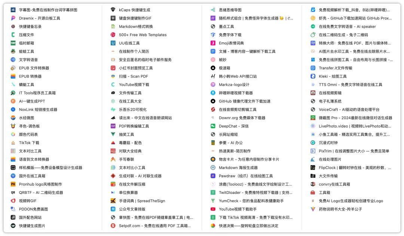Click the 在线免费文字转语音 AI speaker icon
This screenshot has width=404, height=236.
(313, 26)
